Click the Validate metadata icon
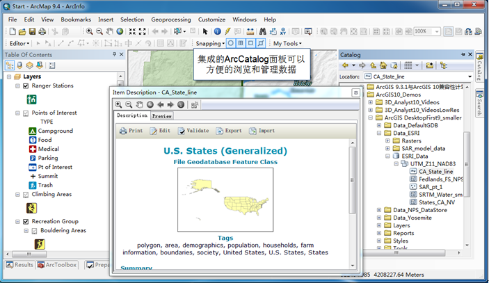The image size is (489, 283). [182, 130]
